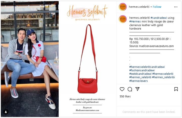Follow the hermes.selebriti account
This screenshot has width=182, height=118.
(157, 7)
